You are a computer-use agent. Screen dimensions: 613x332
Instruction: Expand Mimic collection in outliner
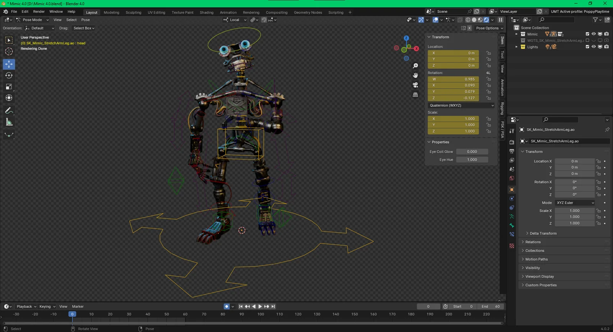[x=516, y=34]
